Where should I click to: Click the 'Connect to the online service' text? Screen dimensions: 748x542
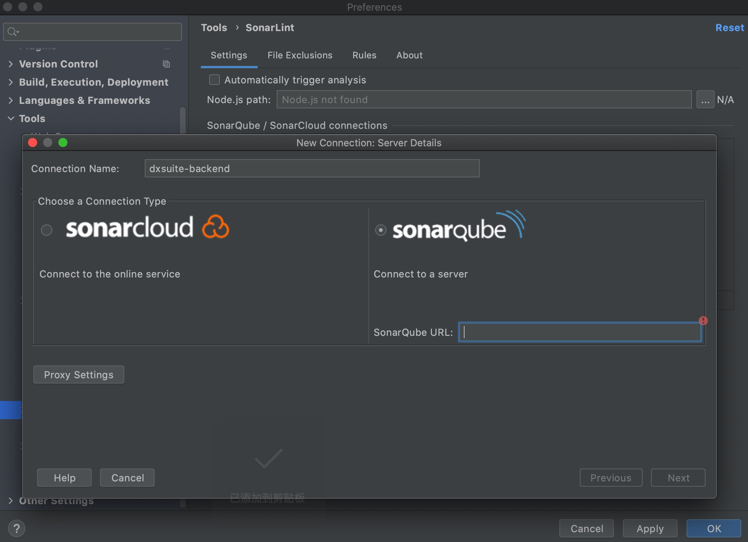[x=110, y=274]
